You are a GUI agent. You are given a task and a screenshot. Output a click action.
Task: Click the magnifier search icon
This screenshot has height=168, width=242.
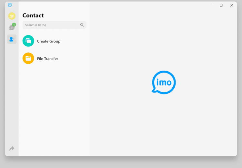(82, 25)
